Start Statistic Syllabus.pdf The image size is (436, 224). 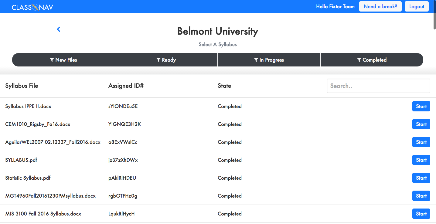pyautogui.click(x=421, y=178)
